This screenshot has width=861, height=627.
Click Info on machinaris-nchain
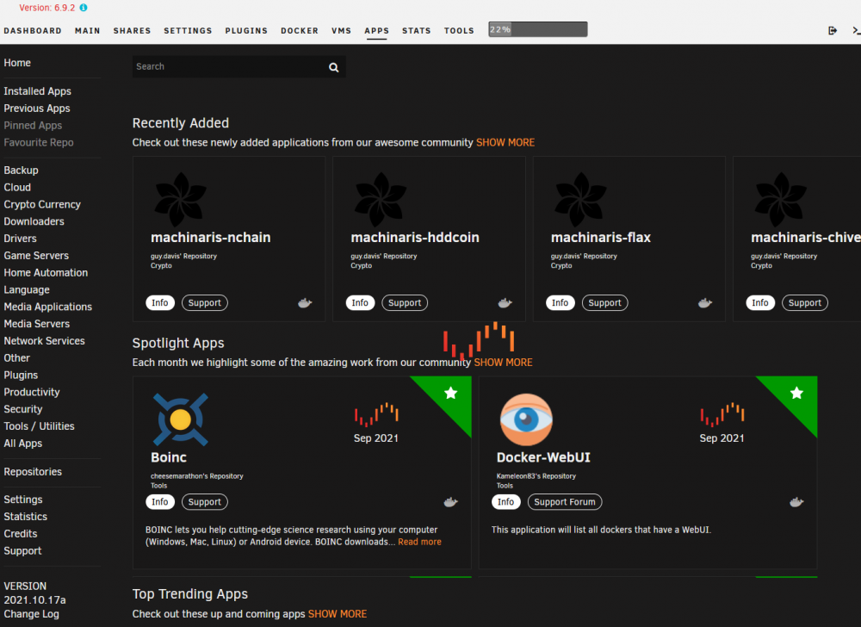tap(160, 303)
